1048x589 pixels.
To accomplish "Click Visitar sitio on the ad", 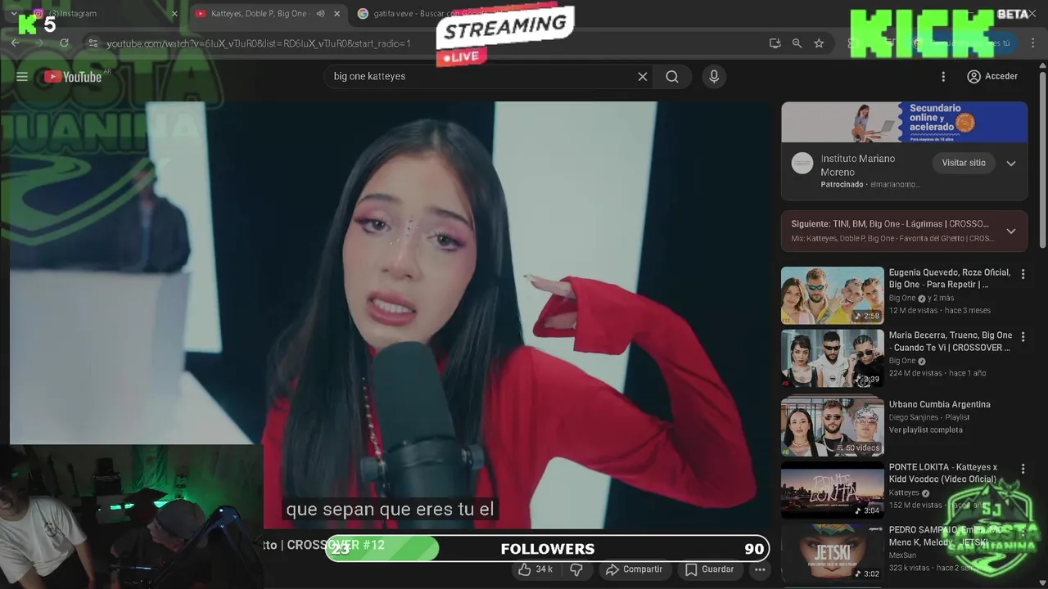I will coord(964,163).
